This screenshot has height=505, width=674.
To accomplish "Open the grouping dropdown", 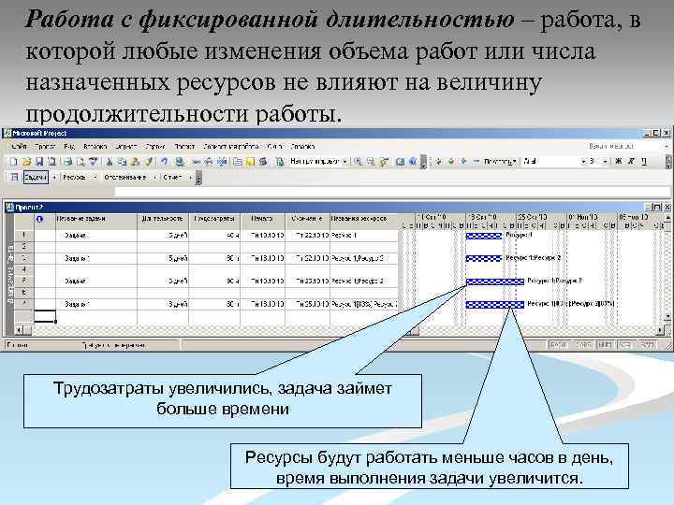I will 344,162.
